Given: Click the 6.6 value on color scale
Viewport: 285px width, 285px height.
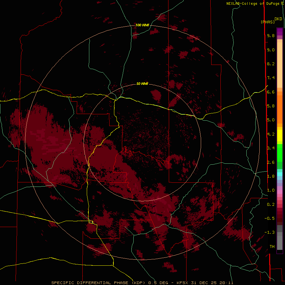Looking at the screenshot, I should click(x=271, y=92).
